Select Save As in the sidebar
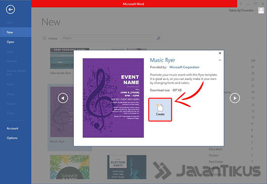Screen dimensions: 267x184 click(x=16, y=61)
